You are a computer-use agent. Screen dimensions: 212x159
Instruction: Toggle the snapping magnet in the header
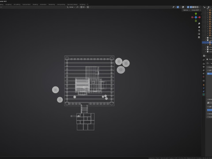tap(81, 7)
